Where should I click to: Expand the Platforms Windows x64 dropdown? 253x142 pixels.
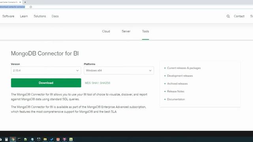(x=119, y=71)
